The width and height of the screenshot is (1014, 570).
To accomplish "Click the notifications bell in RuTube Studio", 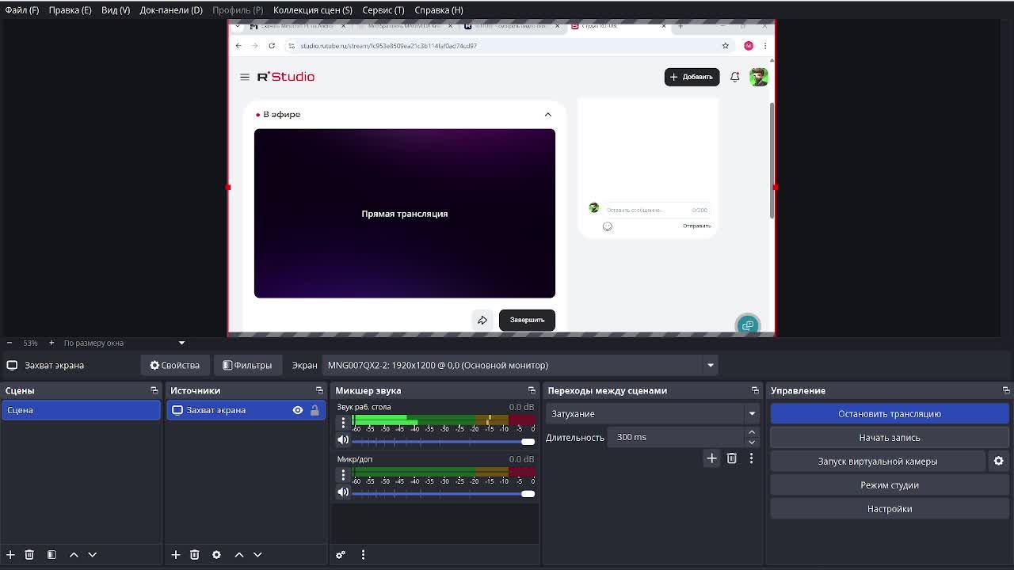I will 734,77.
